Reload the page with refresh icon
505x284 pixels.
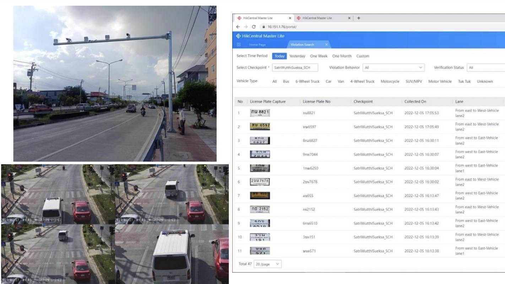pyautogui.click(x=254, y=27)
